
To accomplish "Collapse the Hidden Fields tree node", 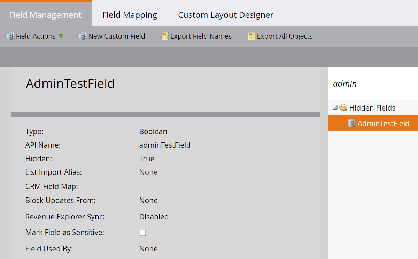I will coord(335,107).
